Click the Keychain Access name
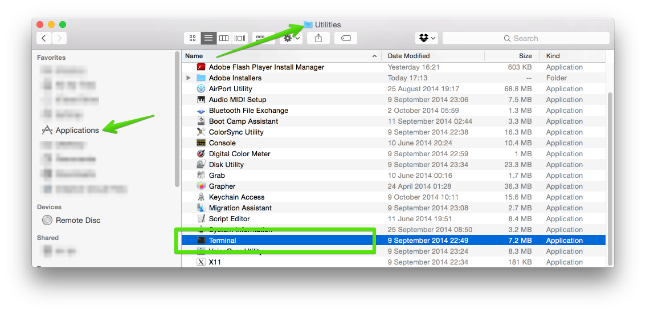 [236, 197]
